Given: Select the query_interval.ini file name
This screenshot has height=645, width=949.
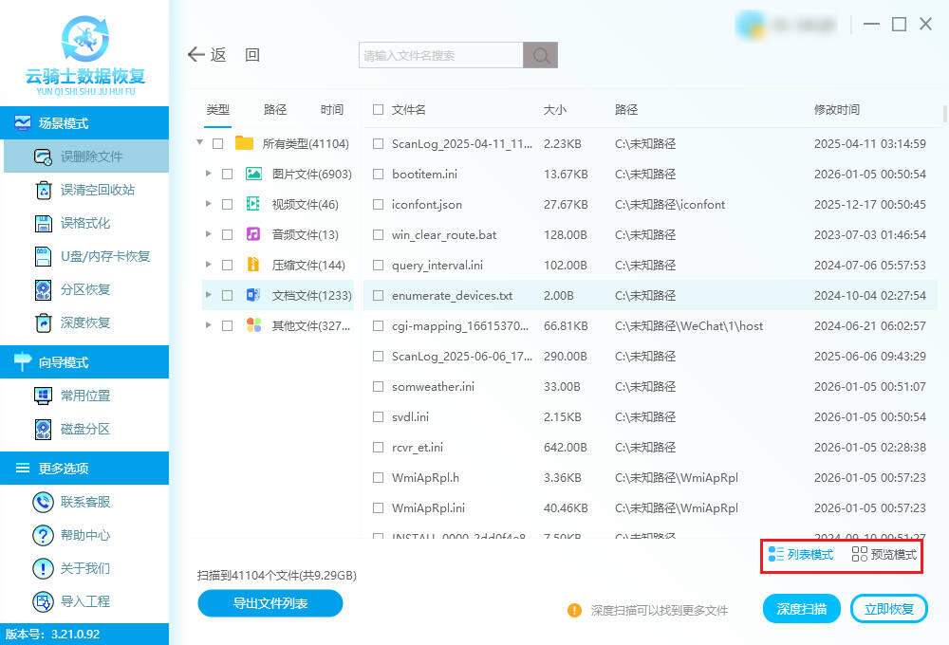Looking at the screenshot, I should click(437, 265).
